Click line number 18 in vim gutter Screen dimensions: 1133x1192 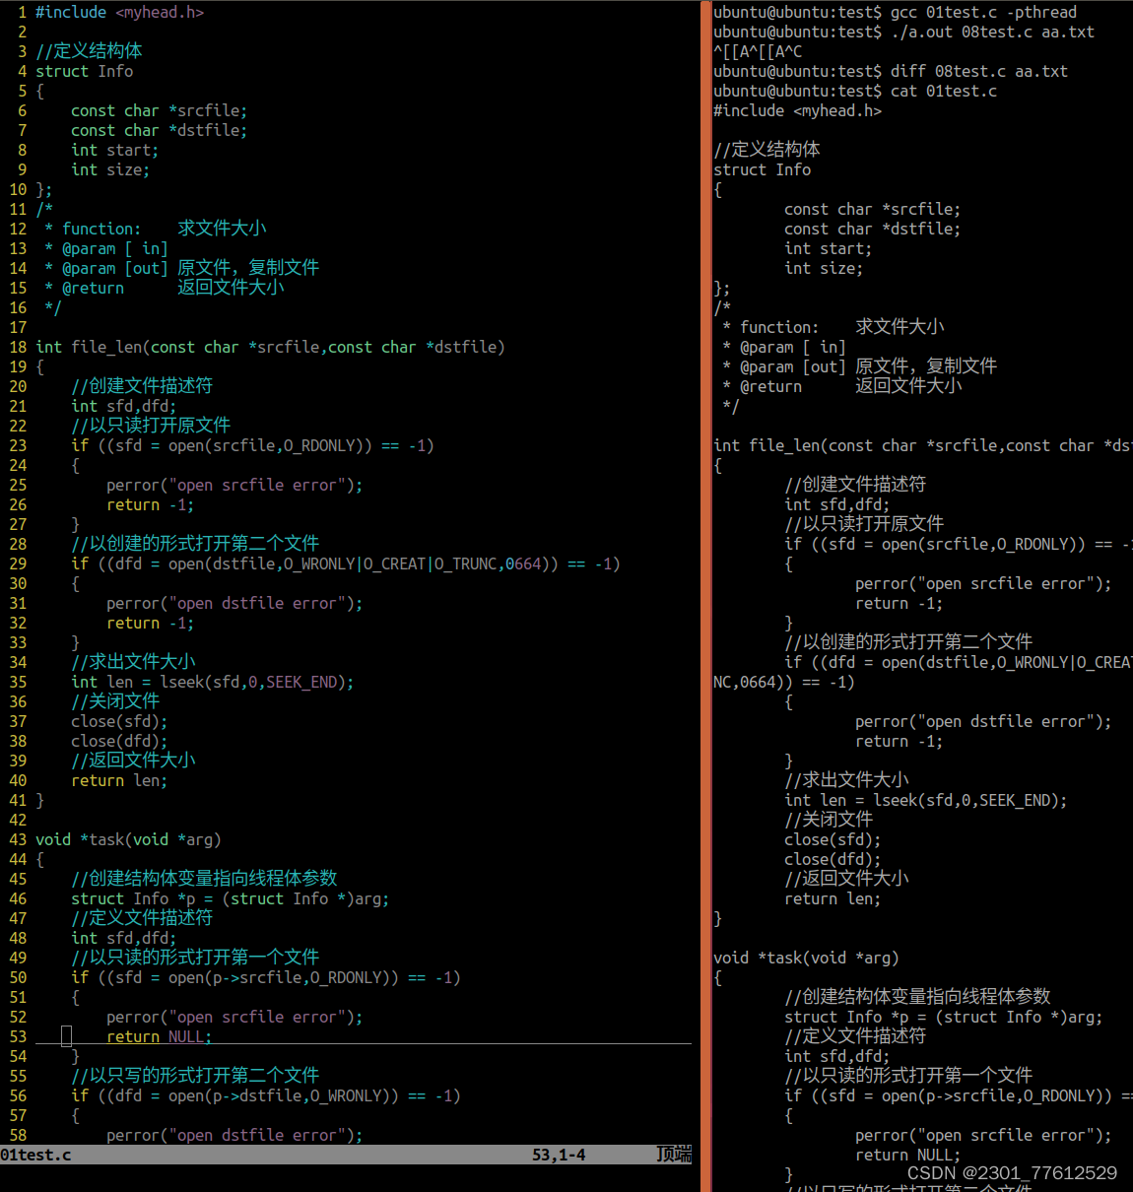[18, 347]
